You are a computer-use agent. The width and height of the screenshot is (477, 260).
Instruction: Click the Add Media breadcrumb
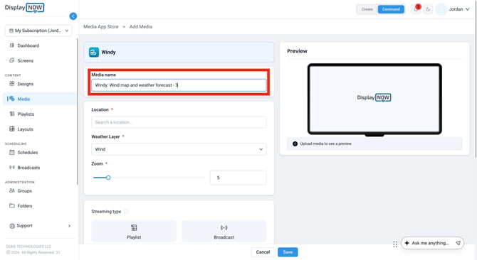pos(141,27)
